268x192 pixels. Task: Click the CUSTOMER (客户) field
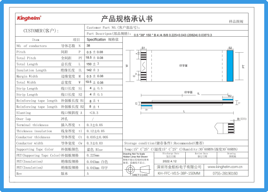coord(50,30)
